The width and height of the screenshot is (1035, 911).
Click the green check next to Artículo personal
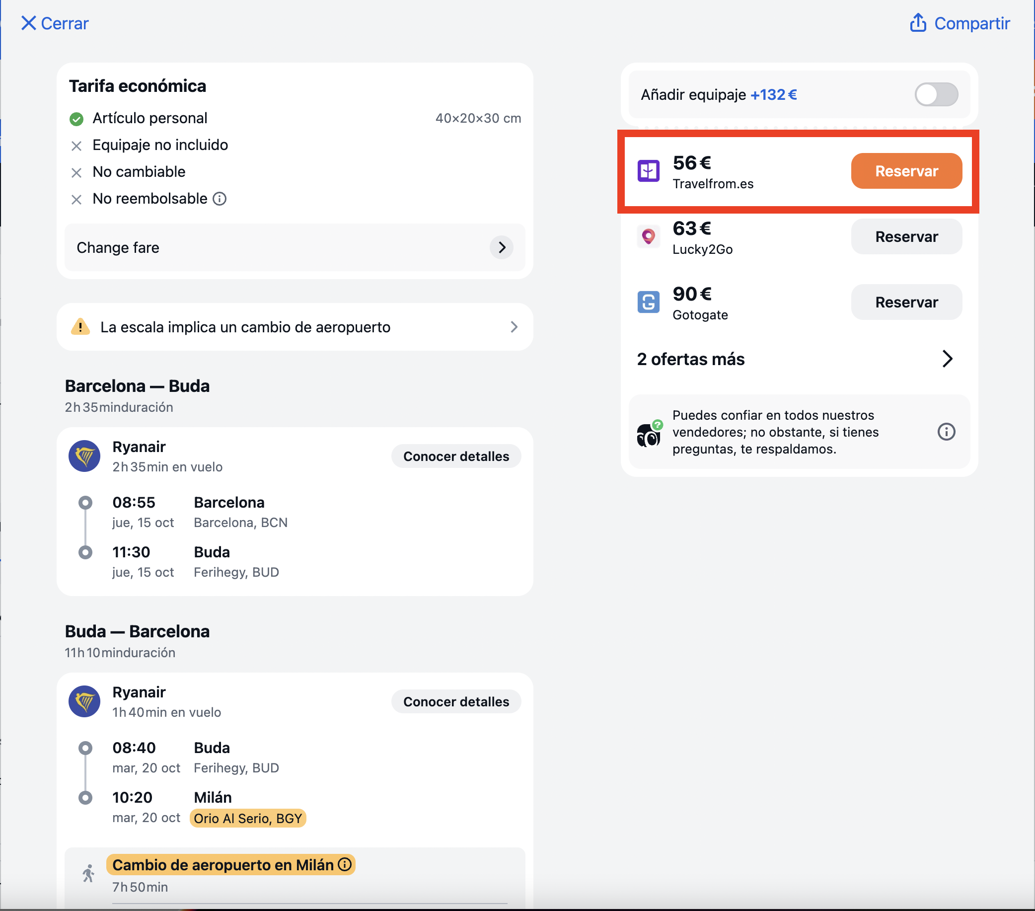pos(76,119)
